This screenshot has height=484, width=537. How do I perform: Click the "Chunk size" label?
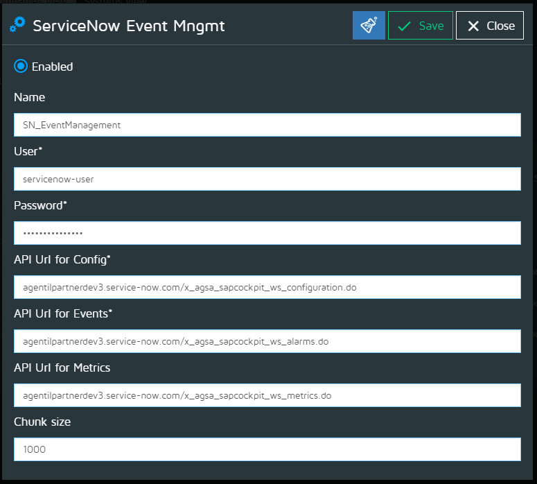[x=42, y=422]
